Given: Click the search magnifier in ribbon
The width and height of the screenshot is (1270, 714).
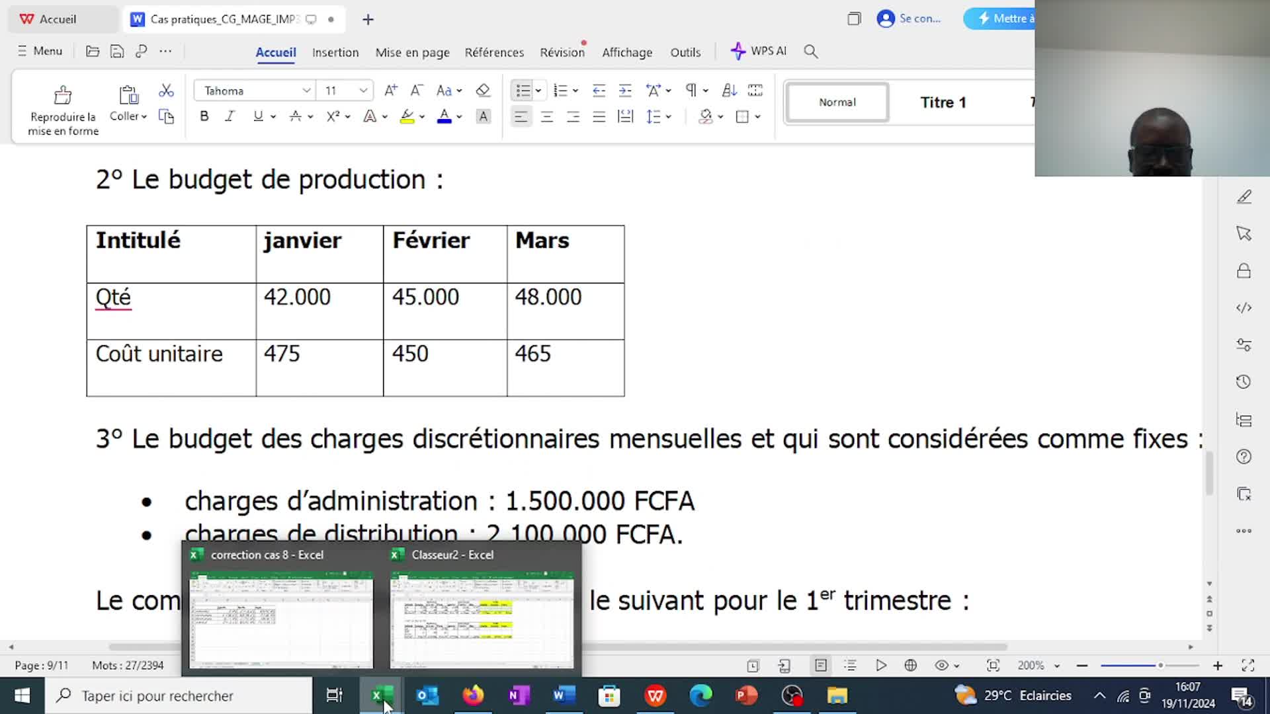Looking at the screenshot, I should click(x=811, y=52).
